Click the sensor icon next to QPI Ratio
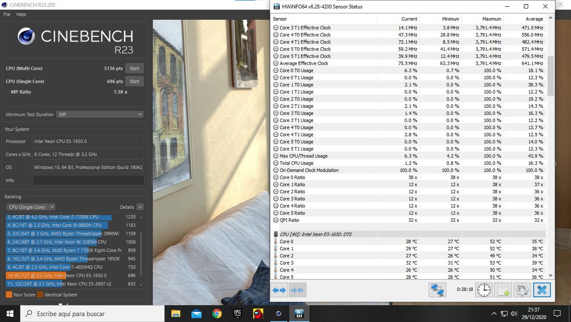Viewport: 571px width, 322px height. pos(276,220)
